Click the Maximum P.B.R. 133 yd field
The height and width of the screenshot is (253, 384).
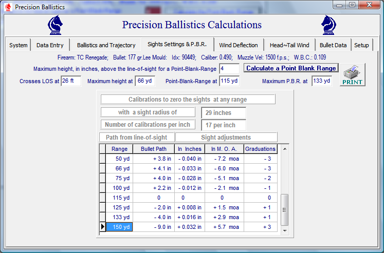321,81
